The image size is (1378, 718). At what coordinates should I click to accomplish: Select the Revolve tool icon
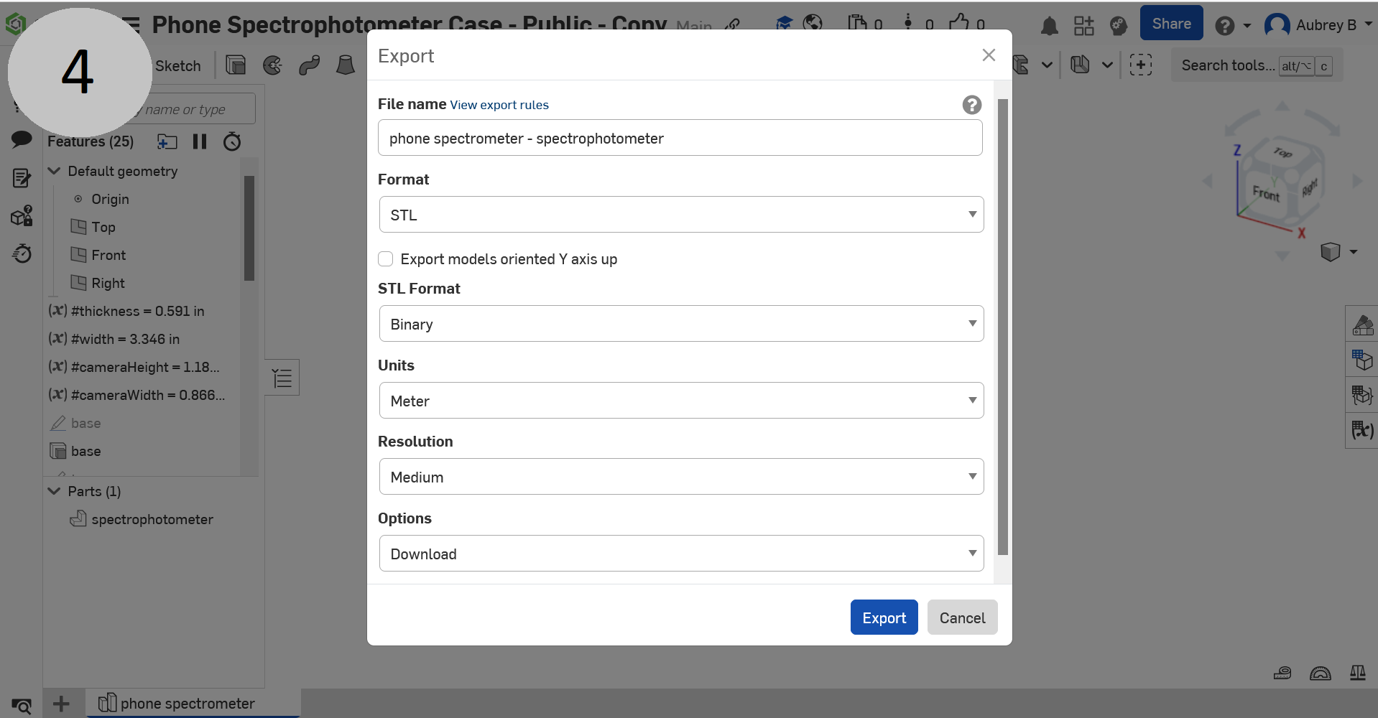point(272,65)
